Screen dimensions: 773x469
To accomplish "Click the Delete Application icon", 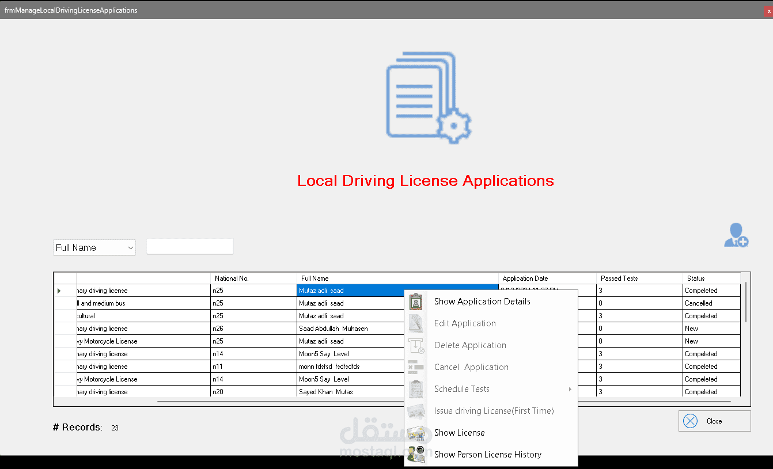I will [416, 345].
